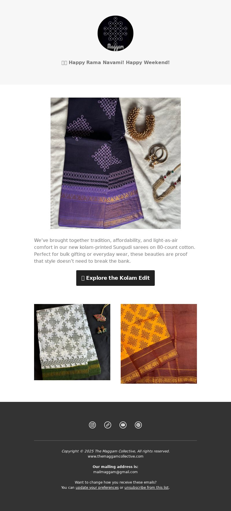
Task: Click the Our mailing address is label
Action: 115,467
